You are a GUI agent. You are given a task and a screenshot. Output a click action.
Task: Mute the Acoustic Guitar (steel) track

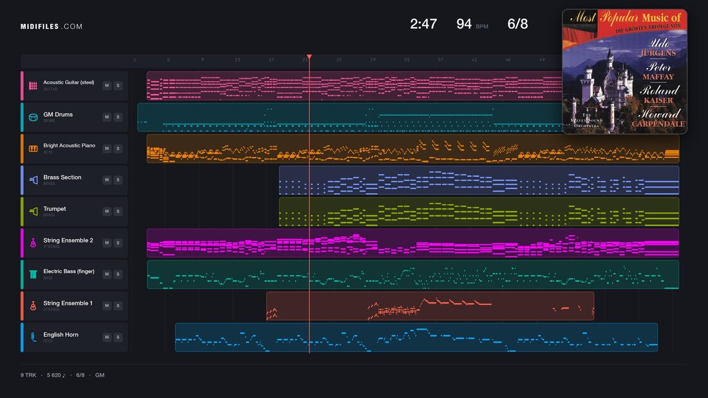pos(107,86)
